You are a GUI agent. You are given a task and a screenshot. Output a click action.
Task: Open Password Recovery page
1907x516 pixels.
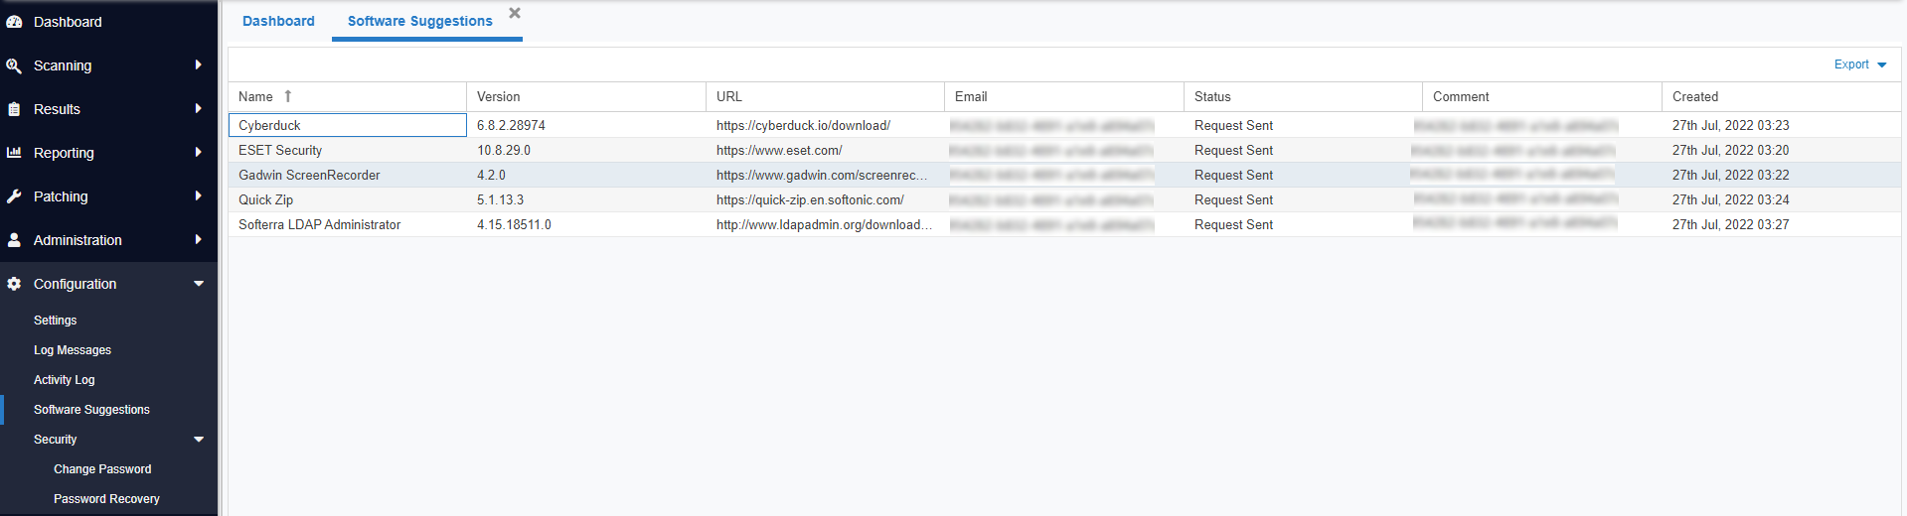tap(106, 499)
